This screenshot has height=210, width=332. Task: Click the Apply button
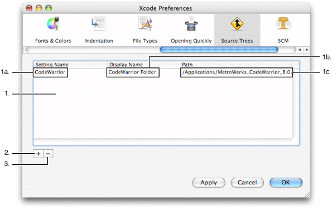(x=209, y=182)
